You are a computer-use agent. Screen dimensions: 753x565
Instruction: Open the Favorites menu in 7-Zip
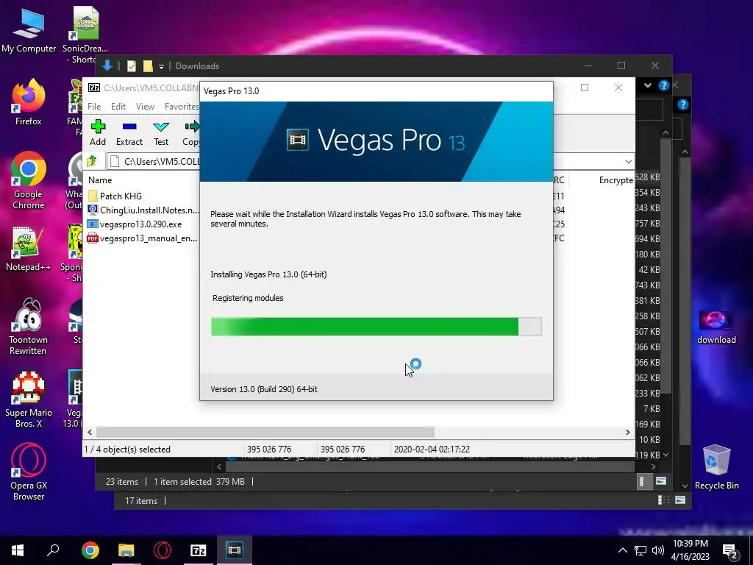pos(182,107)
